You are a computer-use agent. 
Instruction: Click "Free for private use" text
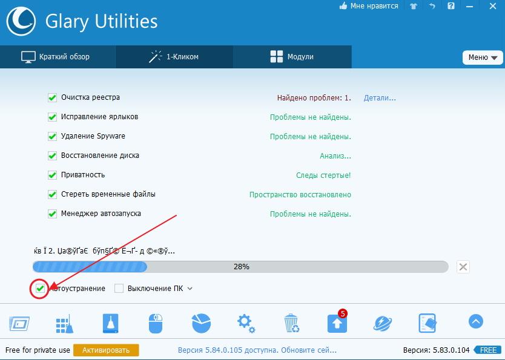(x=38, y=350)
